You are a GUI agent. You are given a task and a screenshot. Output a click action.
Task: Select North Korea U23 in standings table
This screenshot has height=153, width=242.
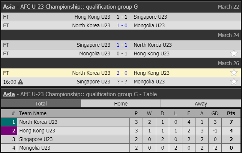tap(38, 122)
